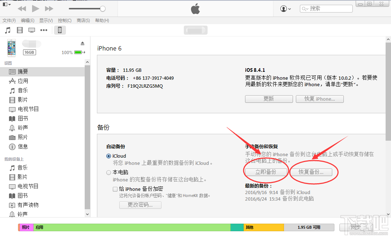
Task: Select the iCloud backup radio button
Action: click(108, 156)
